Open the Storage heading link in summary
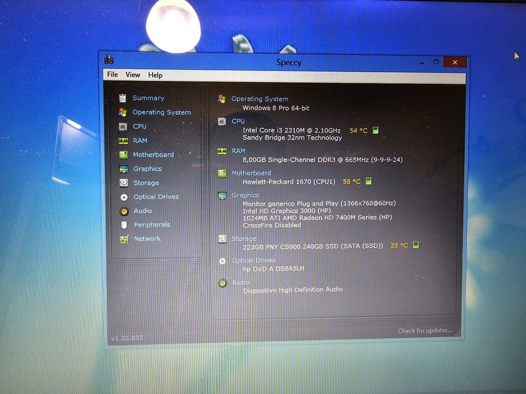The width and height of the screenshot is (526, 394). tap(244, 239)
